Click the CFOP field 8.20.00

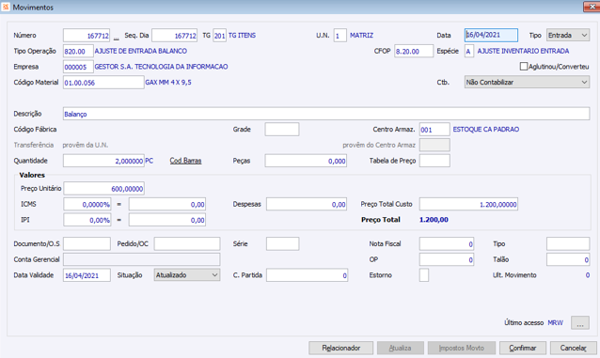(414, 51)
